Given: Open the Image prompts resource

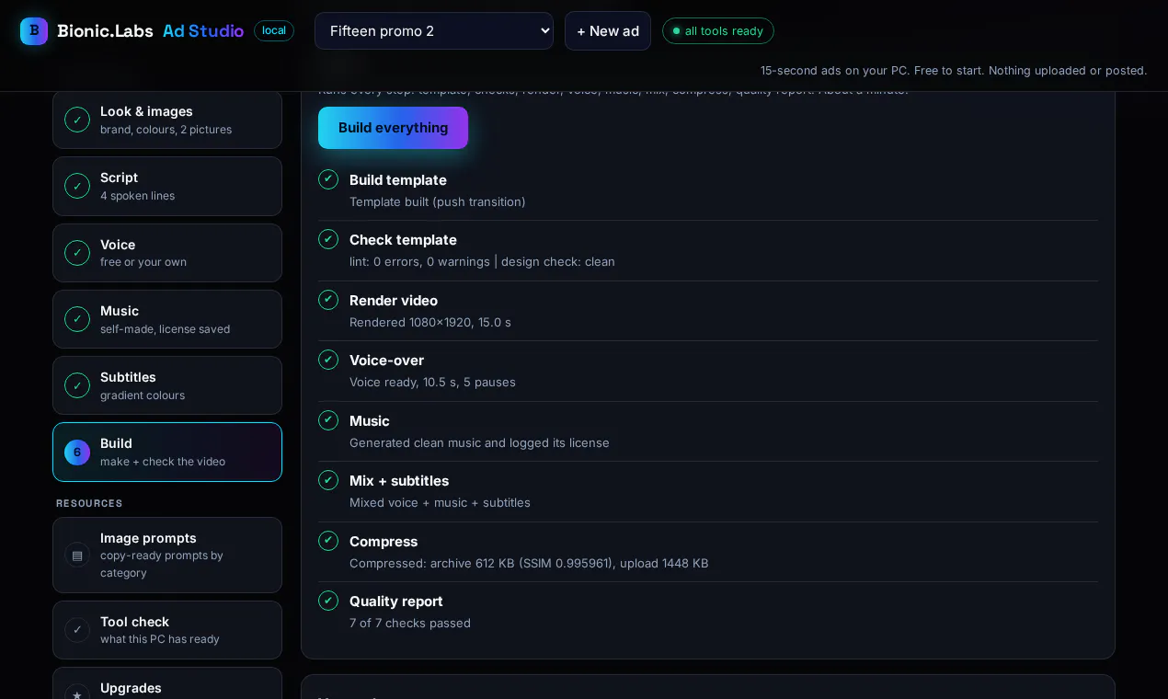Looking at the screenshot, I should (167, 555).
